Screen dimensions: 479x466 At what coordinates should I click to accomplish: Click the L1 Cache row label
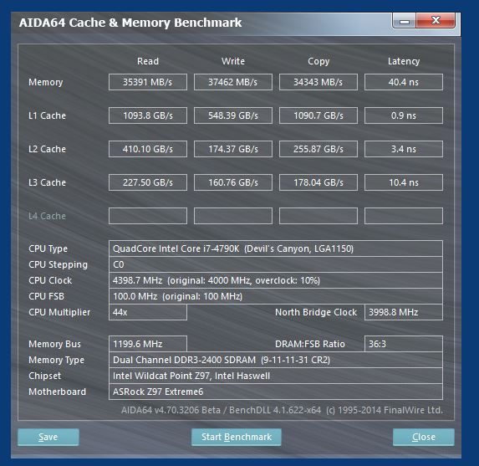47,115
